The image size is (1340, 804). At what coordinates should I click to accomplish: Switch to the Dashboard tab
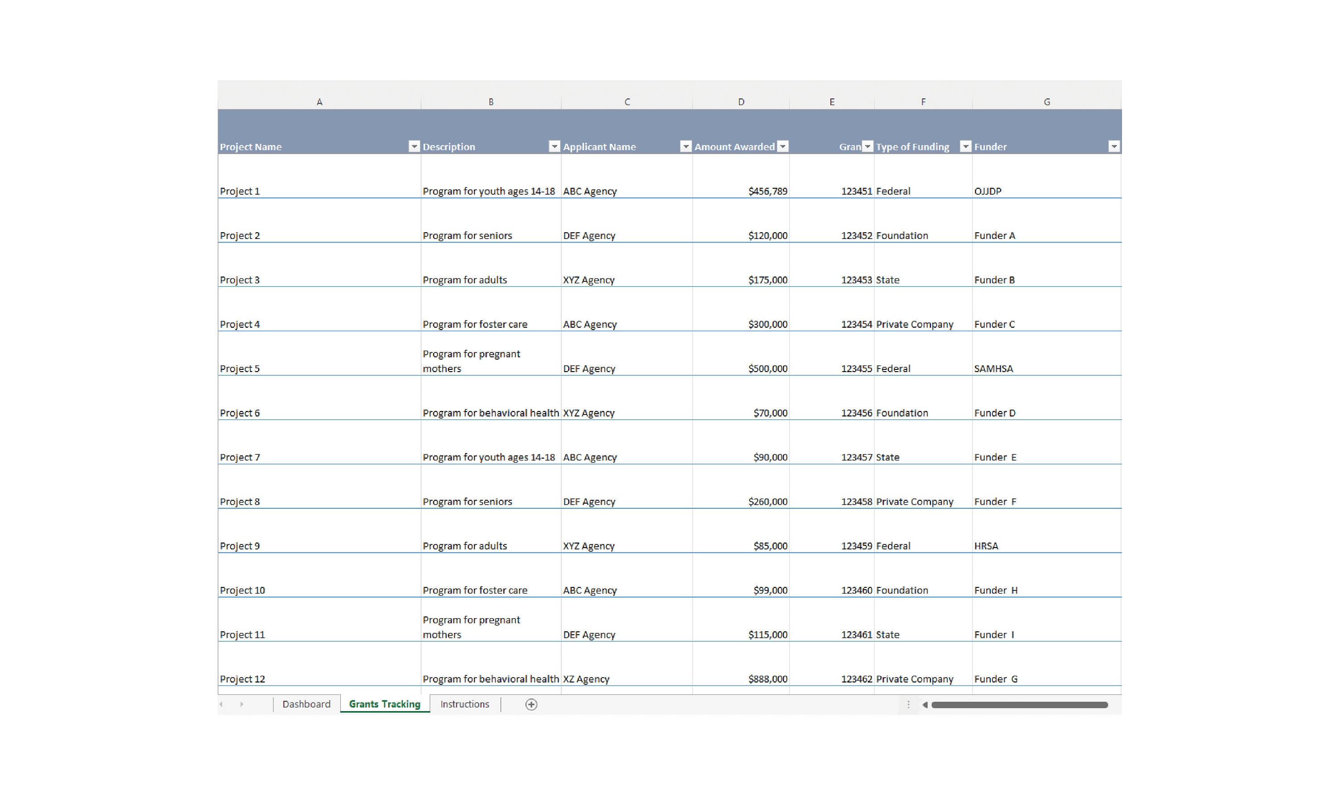[x=306, y=704]
